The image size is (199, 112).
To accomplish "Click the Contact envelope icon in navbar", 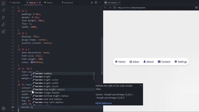I will pos(159,62).
